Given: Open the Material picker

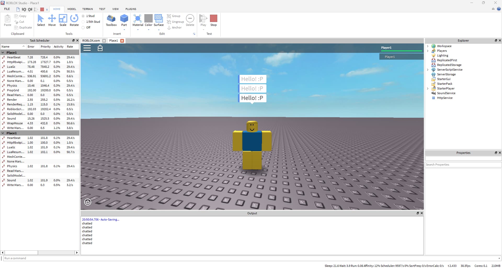Looking at the screenshot, I should 138,19.
